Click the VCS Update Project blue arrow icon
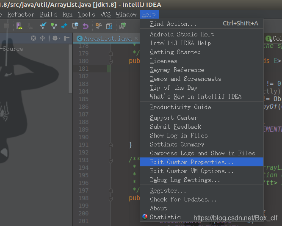The width and height of the screenshot is (282, 226). pyautogui.click(x=43, y=26)
